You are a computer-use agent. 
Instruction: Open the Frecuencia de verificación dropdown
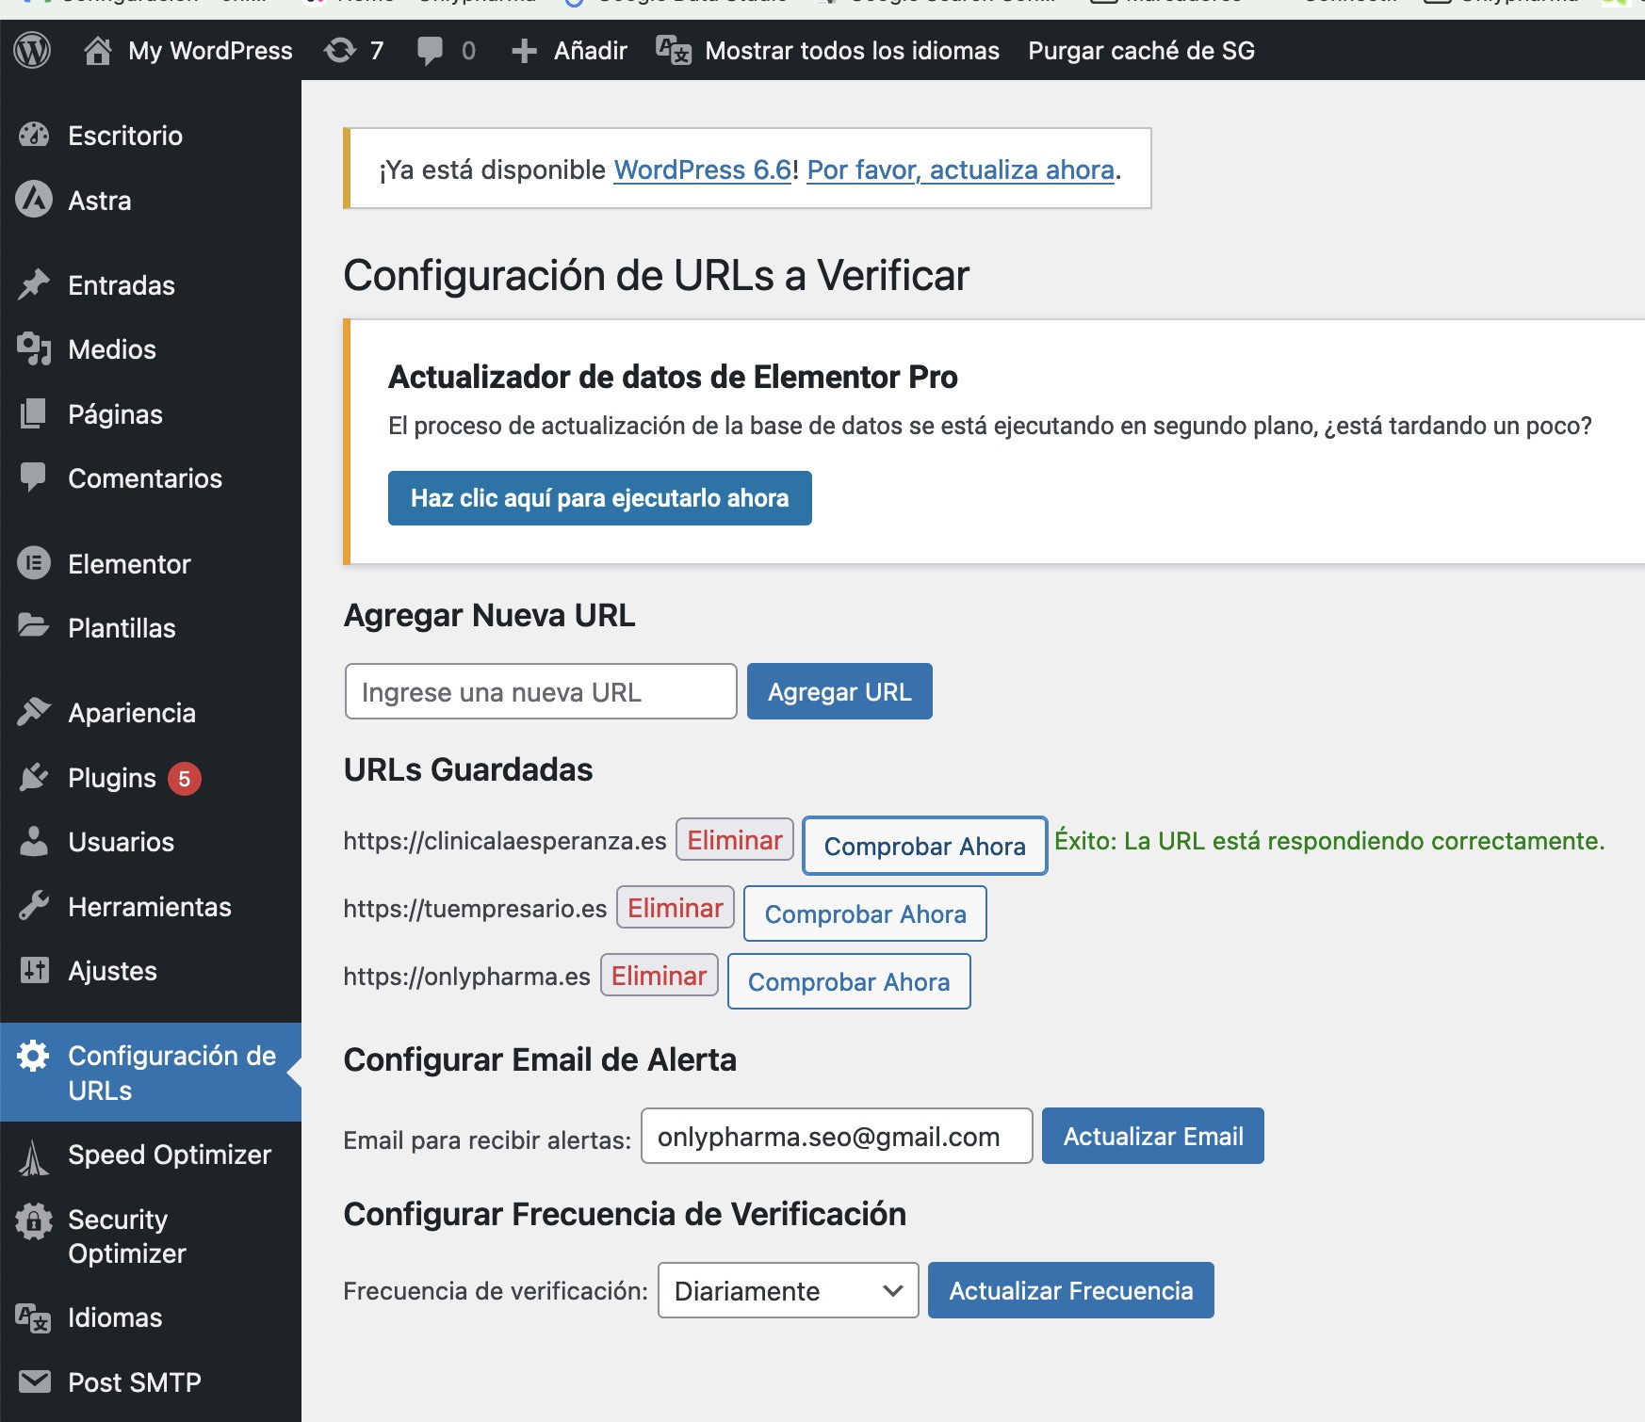click(788, 1290)
